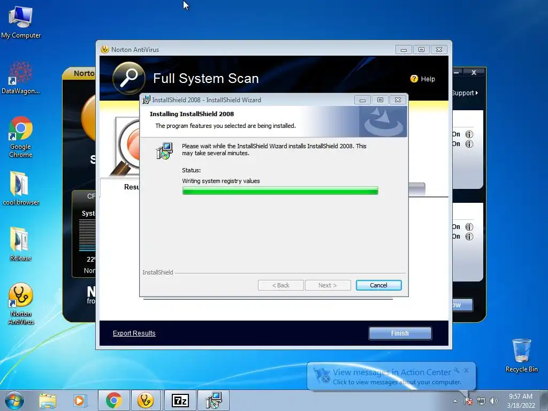The height and width of the screenshot is (411, 548).
Task: Close the background Norton main window
Action: [474, 72]
